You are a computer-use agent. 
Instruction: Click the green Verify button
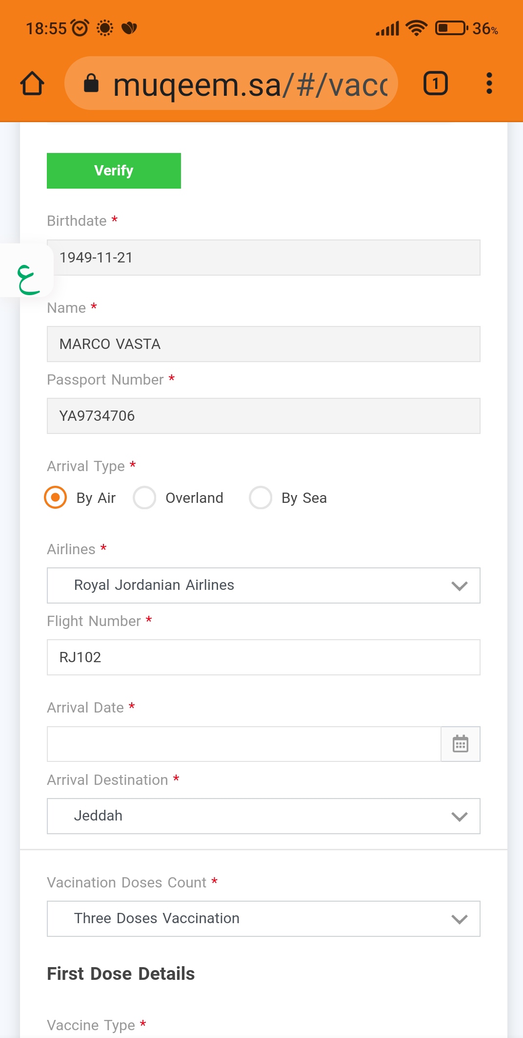(114, 171)
